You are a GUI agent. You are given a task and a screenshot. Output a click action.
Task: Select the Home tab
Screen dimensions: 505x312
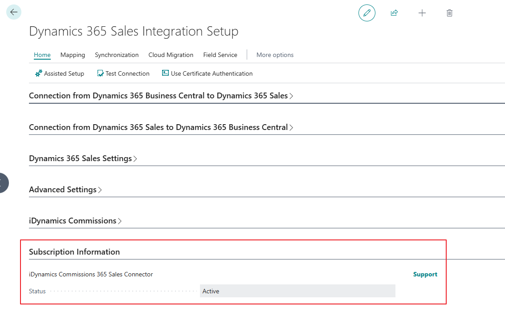tap(42, 55)
